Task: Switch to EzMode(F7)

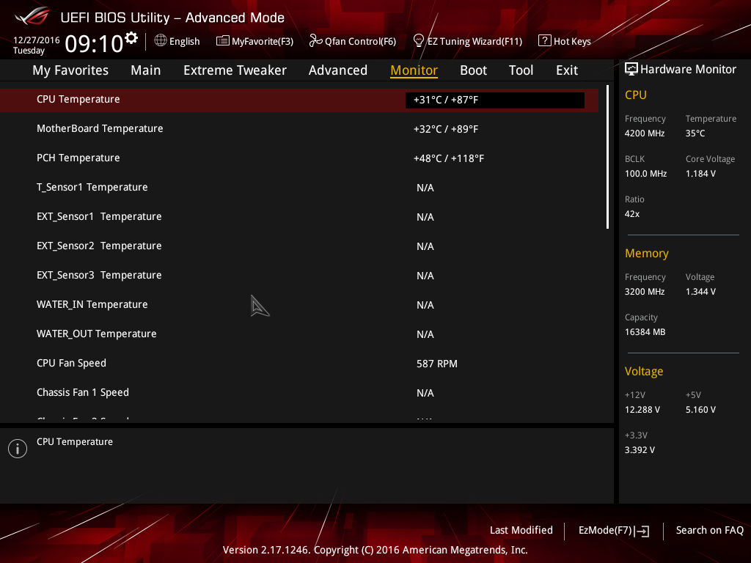Action: (x=605, y=530)
